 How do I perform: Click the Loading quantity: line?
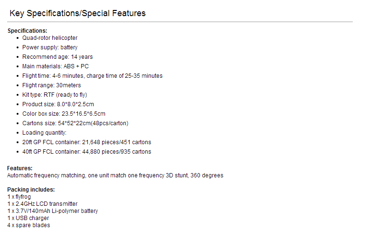[x=44, y=133]
